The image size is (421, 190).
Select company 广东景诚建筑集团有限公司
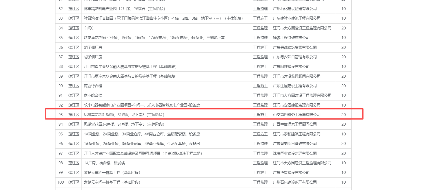pos(295,47)
